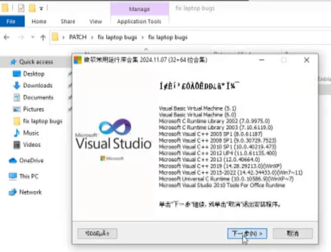Click the Music note icon
The height and width of the screenshot is (252, 331).
(x=16, y=133)
